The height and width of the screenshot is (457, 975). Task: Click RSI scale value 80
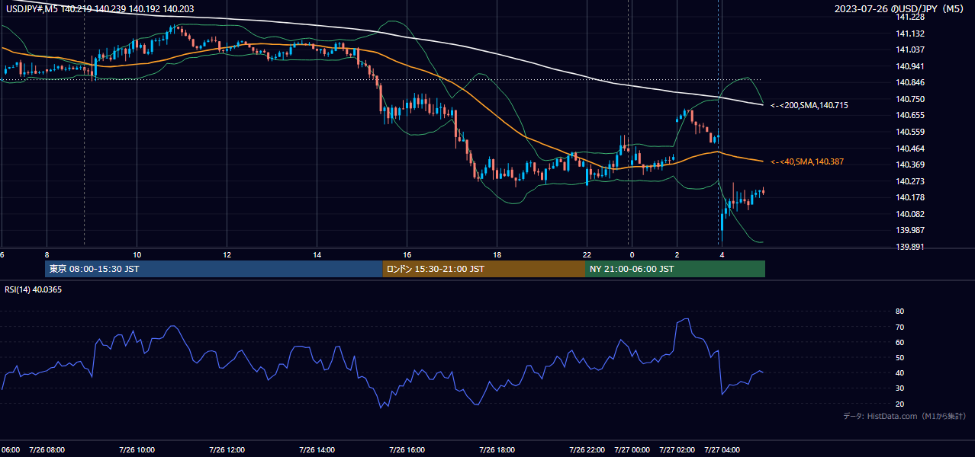(x=900, y=312)
